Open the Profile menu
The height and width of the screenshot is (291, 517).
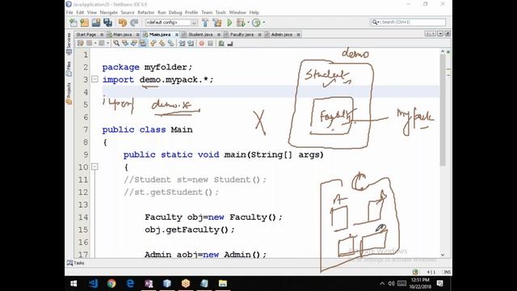(191, 12)
